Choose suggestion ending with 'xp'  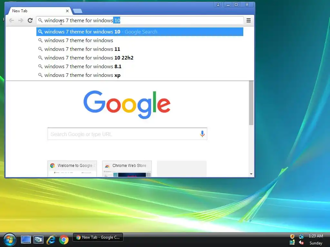pyautogui.click(x=140, y=75)
